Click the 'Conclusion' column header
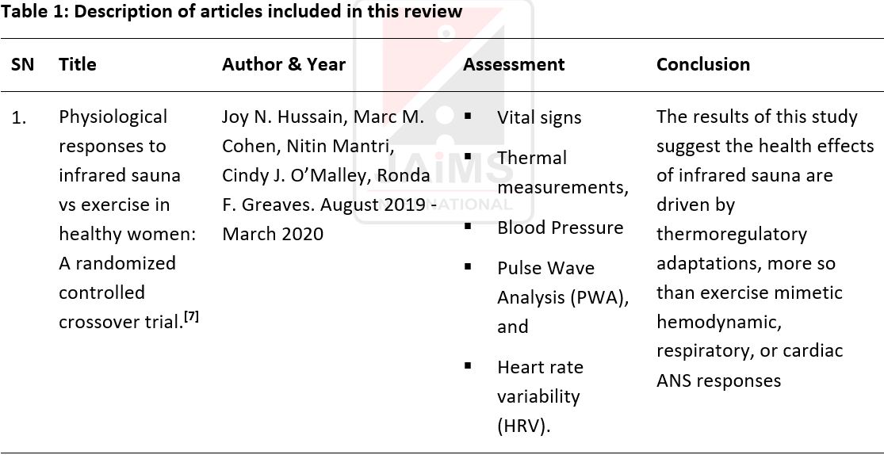Viewport: 884px width, 455px height. (x=703, y=64)
